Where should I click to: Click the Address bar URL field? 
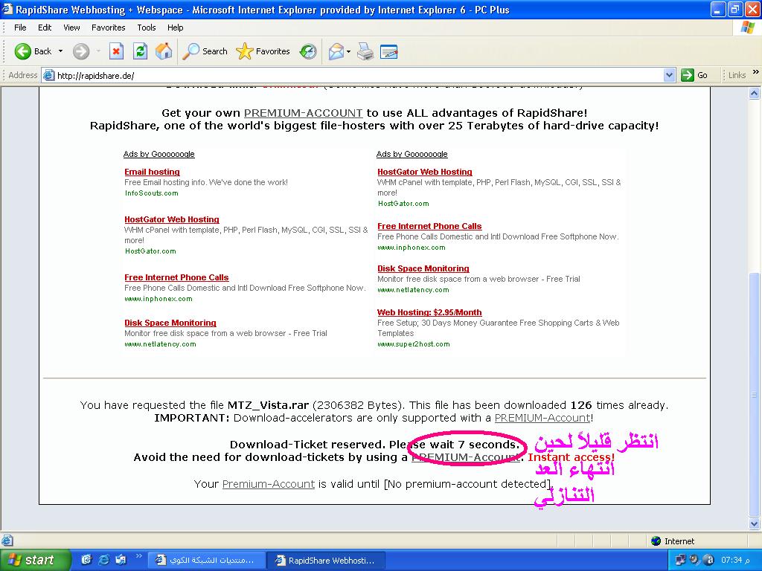[359, 75]
